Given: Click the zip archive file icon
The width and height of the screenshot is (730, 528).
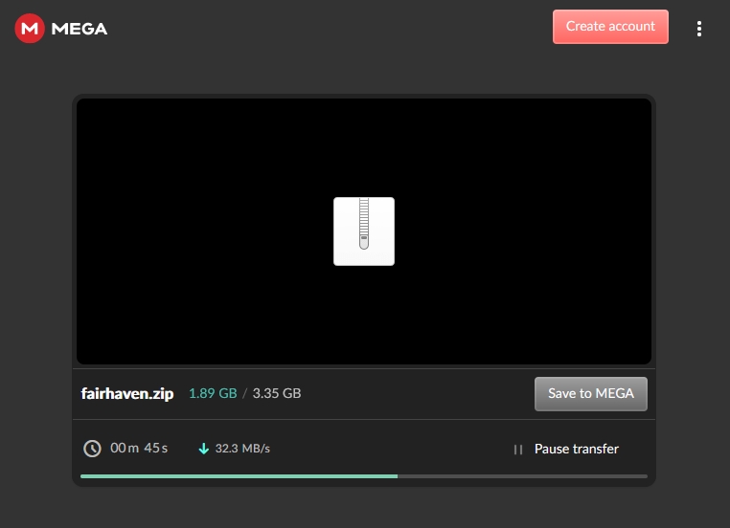Looking at the screenshot, I should 364,231.
